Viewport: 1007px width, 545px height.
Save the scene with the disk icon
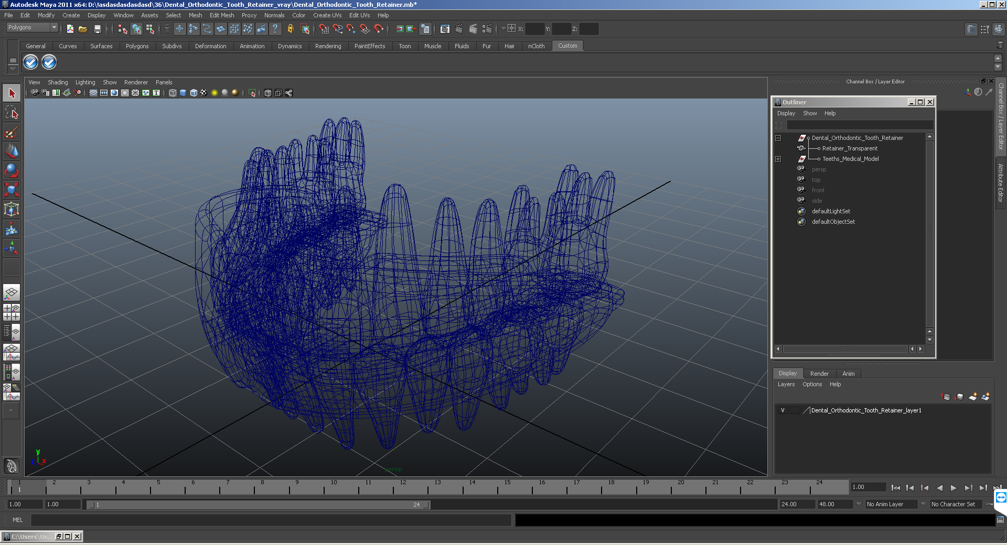(97, 29)
